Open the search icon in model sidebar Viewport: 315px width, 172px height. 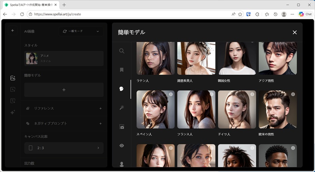pyautogui.click(x=122, y=51)
